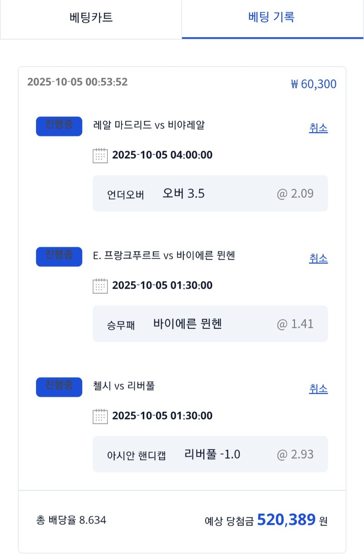
Task: Cancel the 프랑크푸르트 vs 바이에른 뮌헨 bet
Action: pyautogui.click(x=318, y=259)
